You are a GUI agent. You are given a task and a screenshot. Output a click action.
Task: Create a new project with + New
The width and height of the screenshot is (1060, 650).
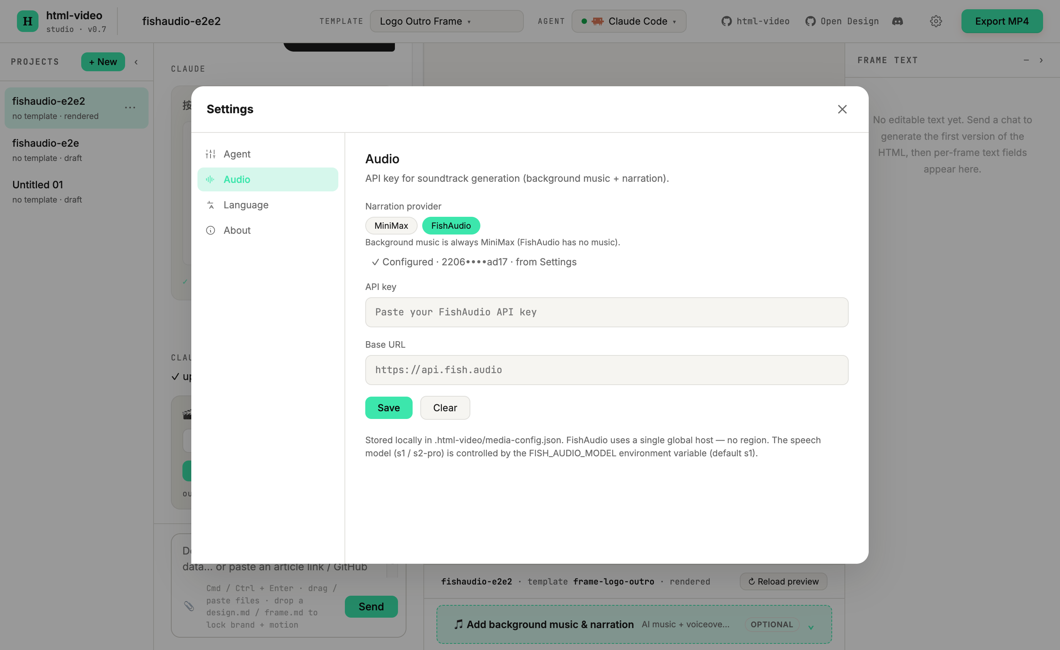pos(103,62)
